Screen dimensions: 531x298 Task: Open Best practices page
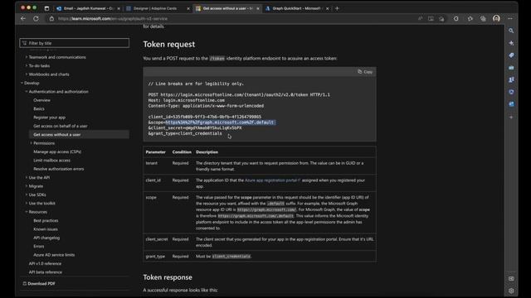click(46, 220)
